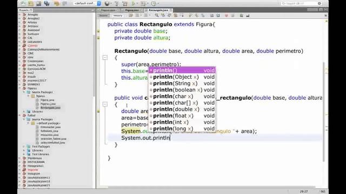Open Entrenador.java under Futbol project
Image resolution: width=346 pixels, height=194 pixels.
(50, 127)
